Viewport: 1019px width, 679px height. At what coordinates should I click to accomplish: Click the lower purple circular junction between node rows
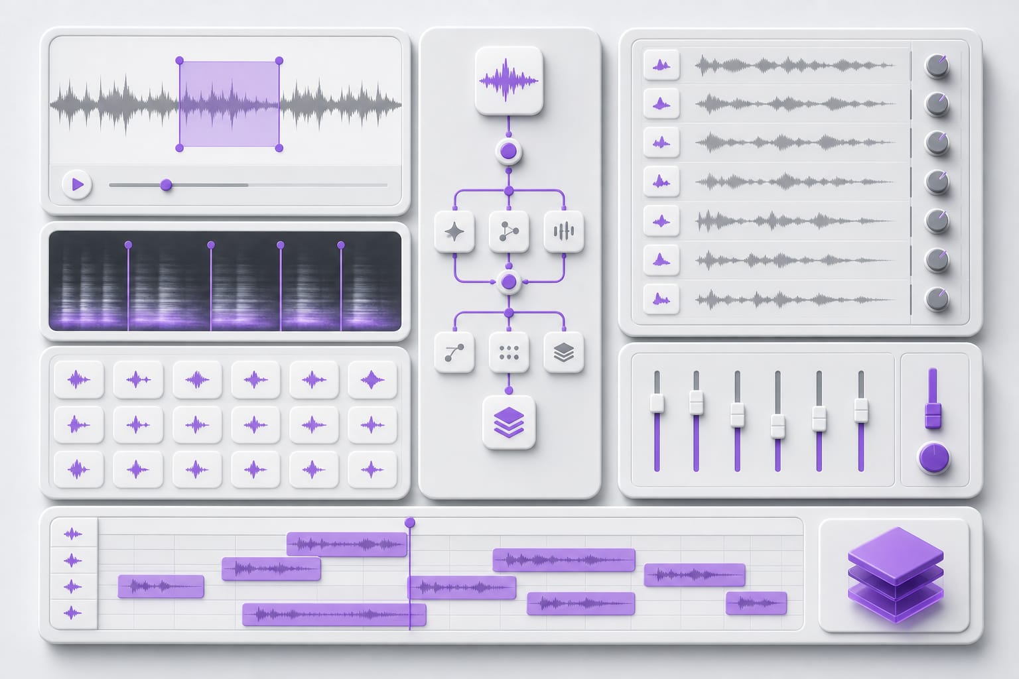pos(509,282)
